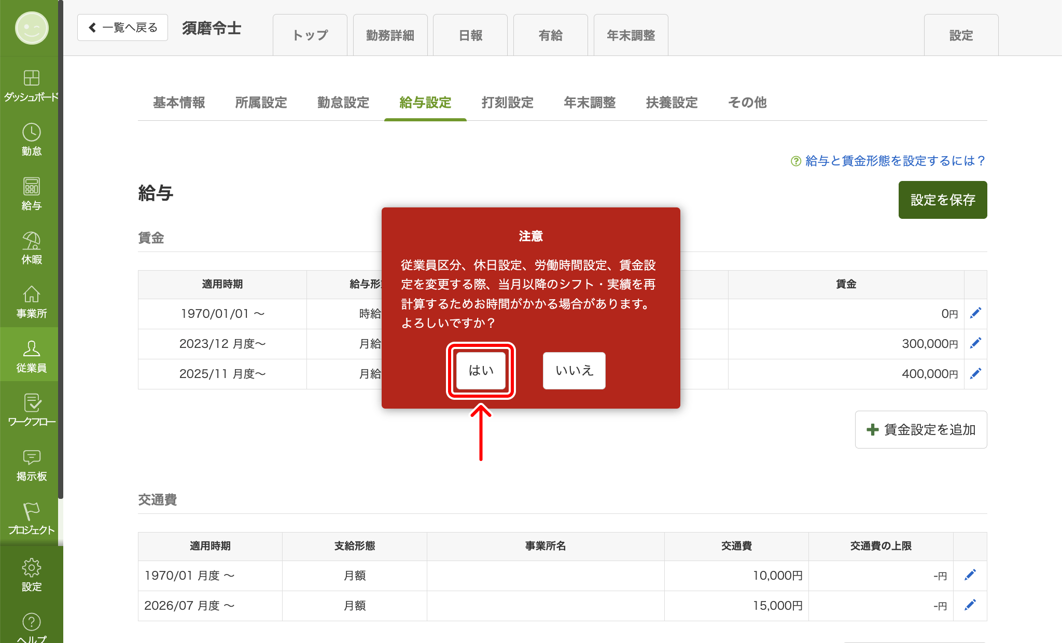The image size is (1062, 643).
Task: Click the 支給形態 column header
Action: [x=355, y=546]
